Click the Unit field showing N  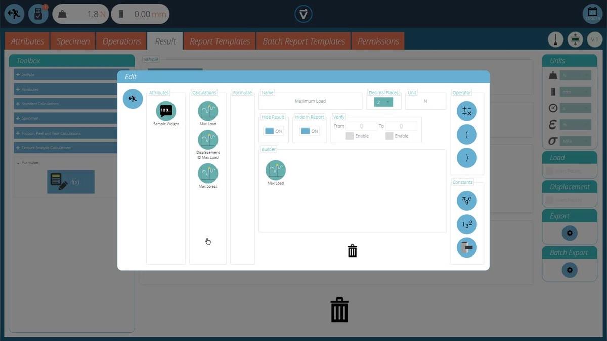425,101
